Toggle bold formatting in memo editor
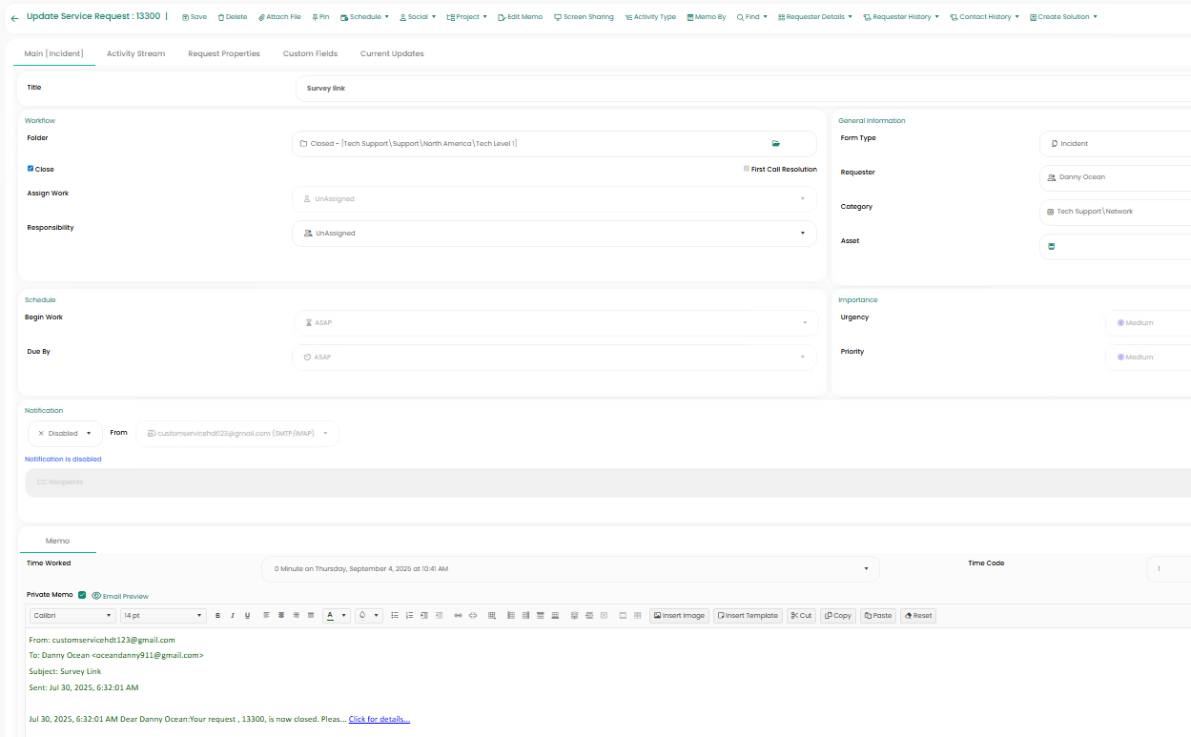This screenshot has height=737, width=1191. pyautogui.click(x=217, y=616)
